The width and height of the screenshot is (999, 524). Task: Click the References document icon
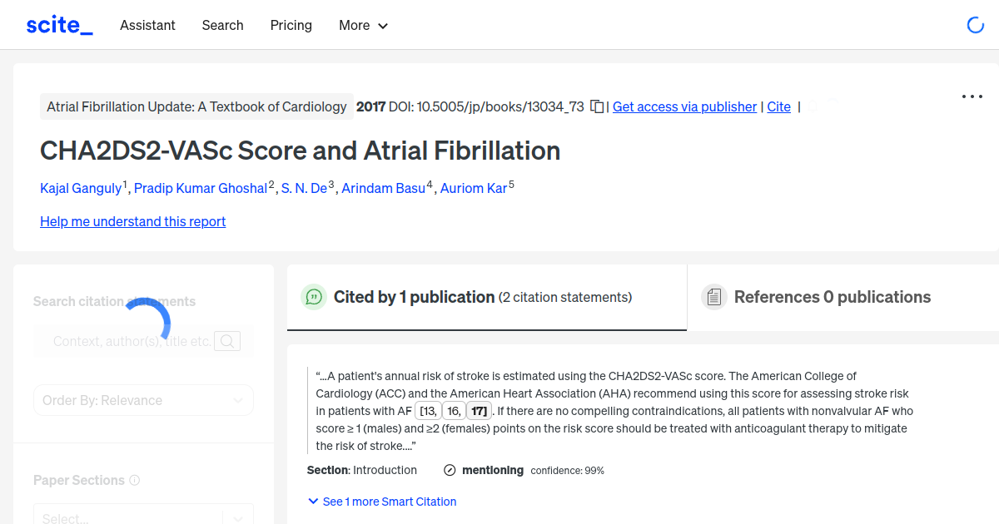[x=714, y=296]
